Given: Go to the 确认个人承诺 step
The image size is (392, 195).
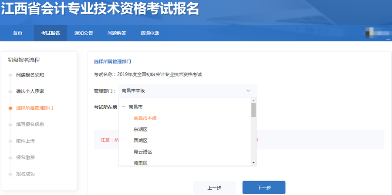Looking at the screenshot, I should (30, 91).
